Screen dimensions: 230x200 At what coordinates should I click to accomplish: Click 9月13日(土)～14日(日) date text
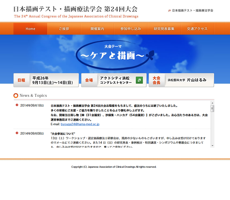coord(53,83)
